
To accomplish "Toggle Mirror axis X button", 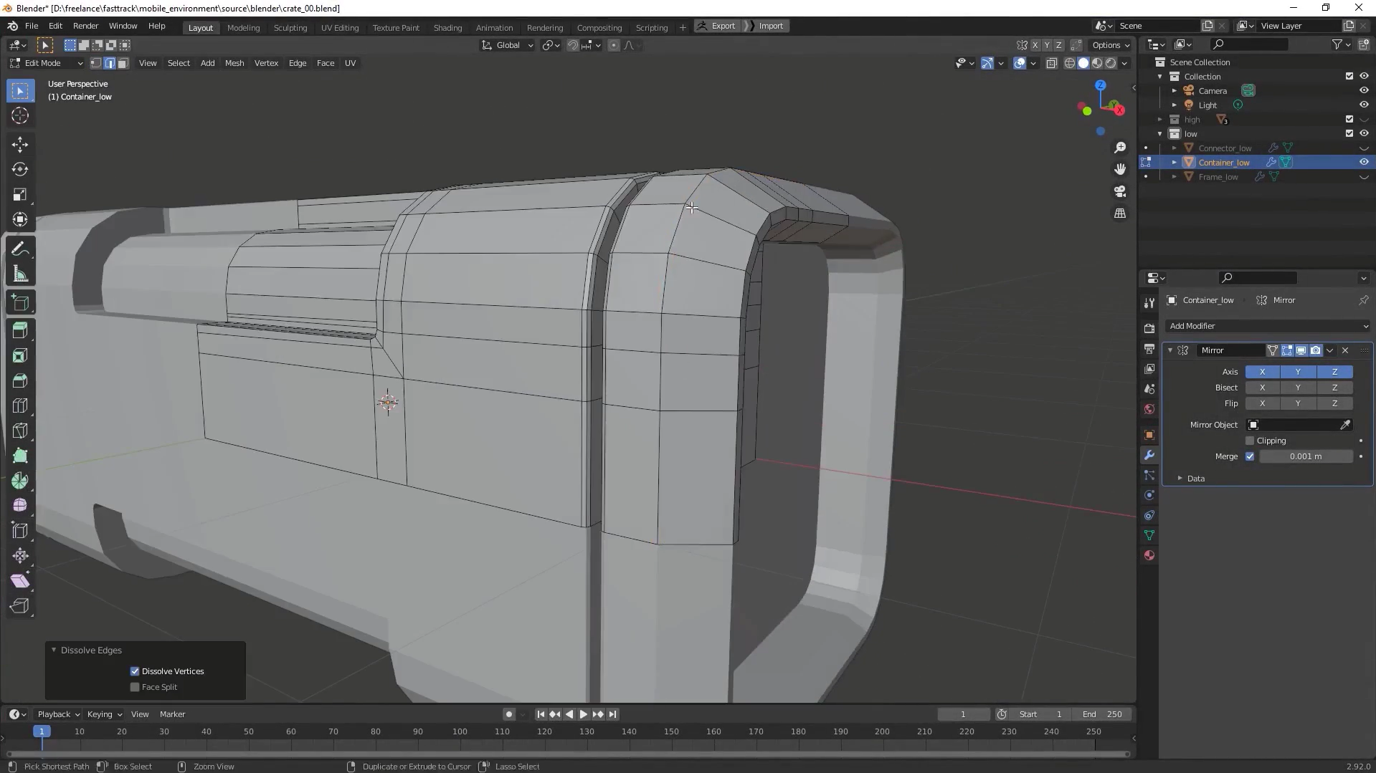I will (1262, 372).
